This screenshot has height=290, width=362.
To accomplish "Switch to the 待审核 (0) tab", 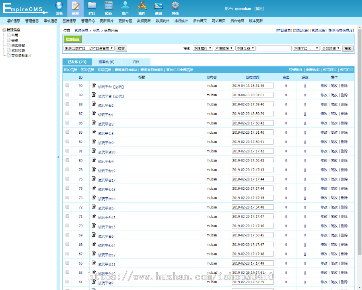I will [106, 62].
